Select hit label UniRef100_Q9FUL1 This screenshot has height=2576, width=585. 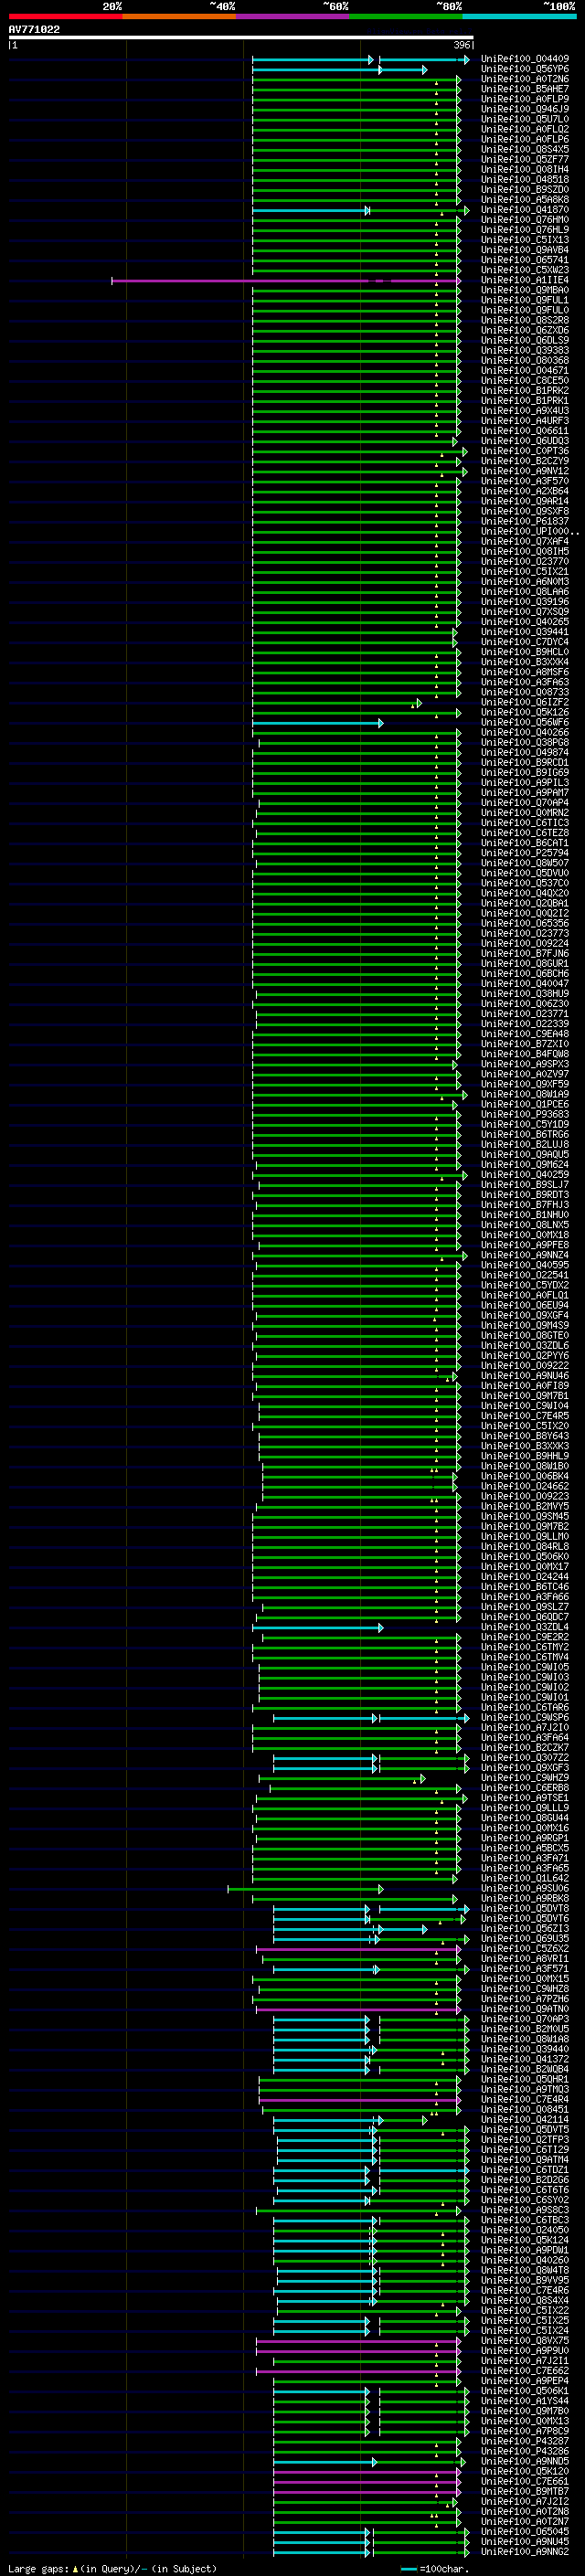[525, 300]
